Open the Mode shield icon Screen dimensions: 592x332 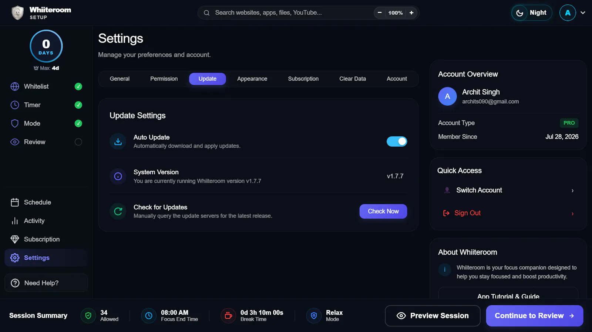[15, 123]
